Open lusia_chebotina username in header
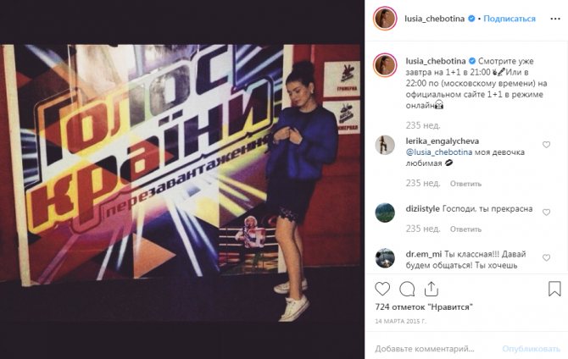The height and width of the screenshot is (359, 568). (x=434, y=19)
